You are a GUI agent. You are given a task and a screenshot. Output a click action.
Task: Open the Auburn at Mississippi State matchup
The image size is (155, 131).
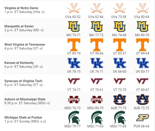25,99
